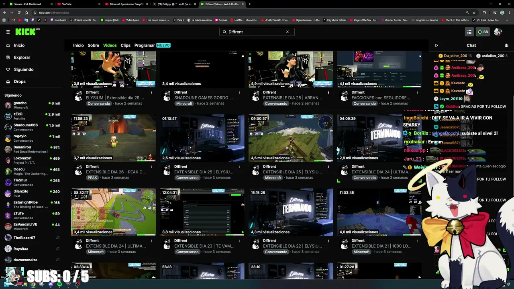
Task: Switch to the Clips tab
Action: [x=126, y=45]
